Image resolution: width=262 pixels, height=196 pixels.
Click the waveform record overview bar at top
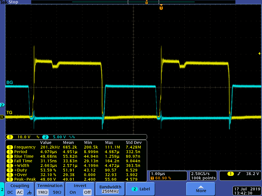coord(133,2)
